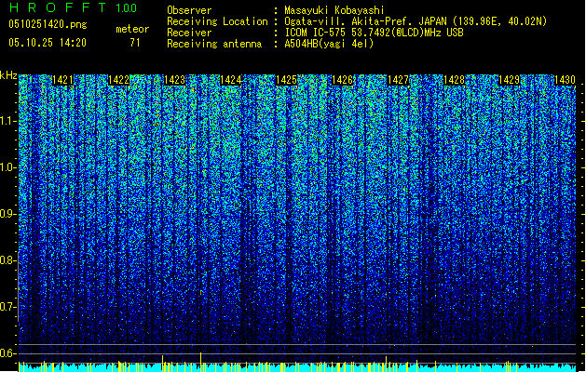Click the 1430 time marker
This screenshot has height=372, width=586.
566,80
